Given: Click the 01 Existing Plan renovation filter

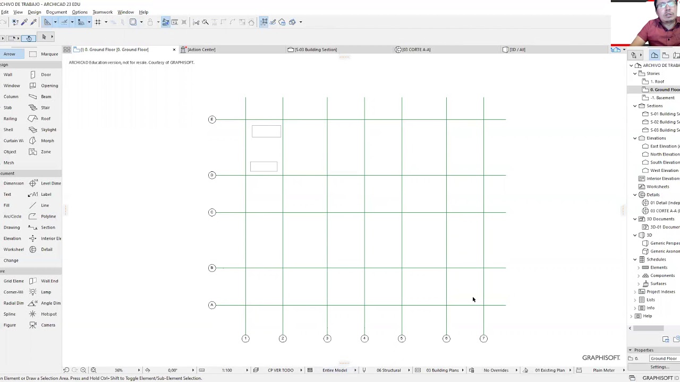Looking at the screenshot, I should click(x=549, y=370).
